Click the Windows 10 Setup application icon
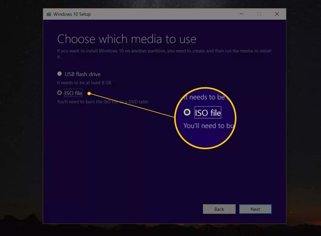Viewport: 321px width, 236px height. 49,14
